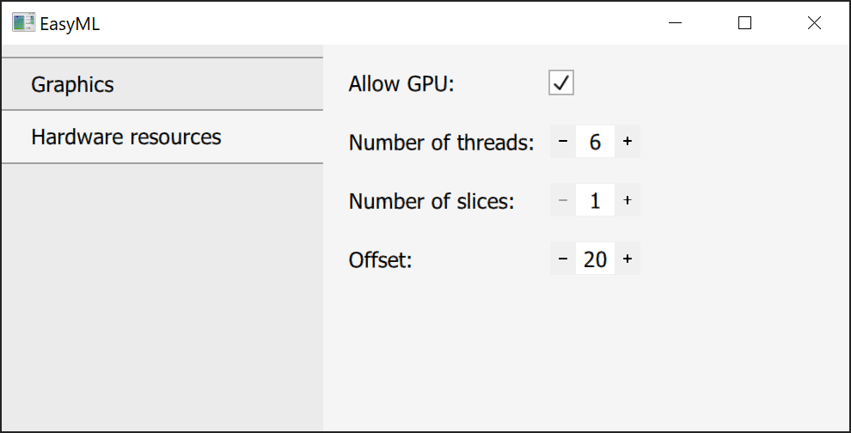Decrease the Offset value
The image size is (851, 433).
pos(563,259)
